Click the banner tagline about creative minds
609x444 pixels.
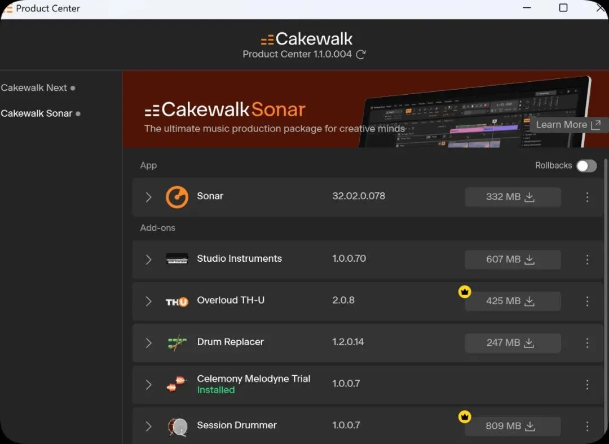(274, 129)
